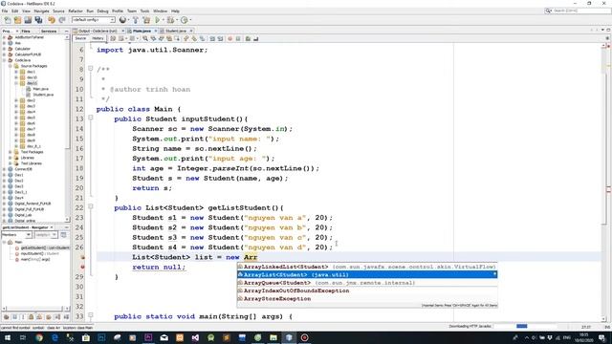Switch to the Services panel tab

pyautogui.click(x=49, y=31)
